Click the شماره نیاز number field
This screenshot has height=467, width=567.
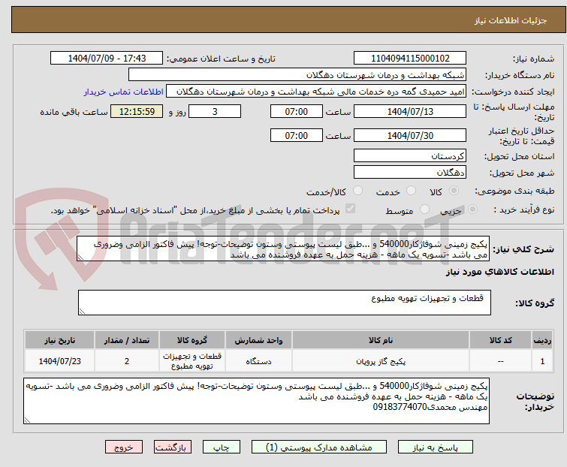pyautogui.click(x=409, y=59)
